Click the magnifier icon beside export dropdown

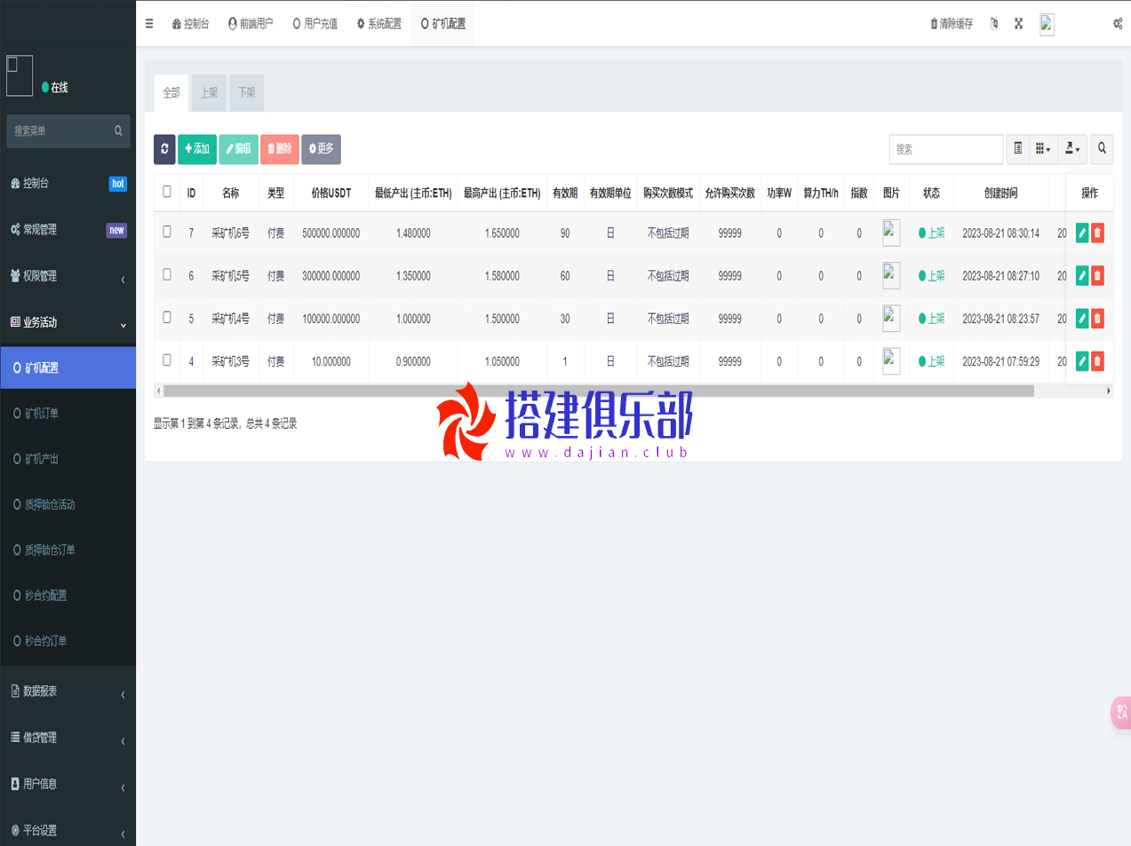coord(1102,149)
